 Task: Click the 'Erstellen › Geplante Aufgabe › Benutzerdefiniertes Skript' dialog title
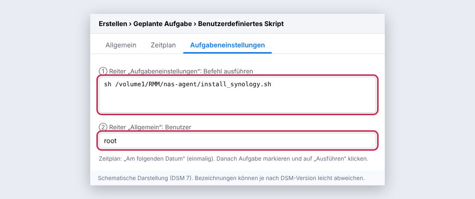pos(191,24)
